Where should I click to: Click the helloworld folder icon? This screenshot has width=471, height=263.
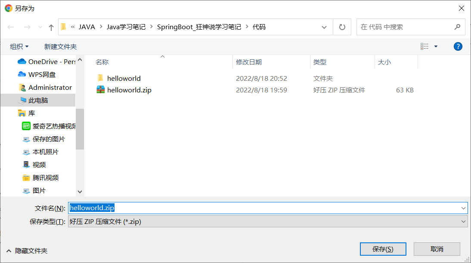(100, 78)
